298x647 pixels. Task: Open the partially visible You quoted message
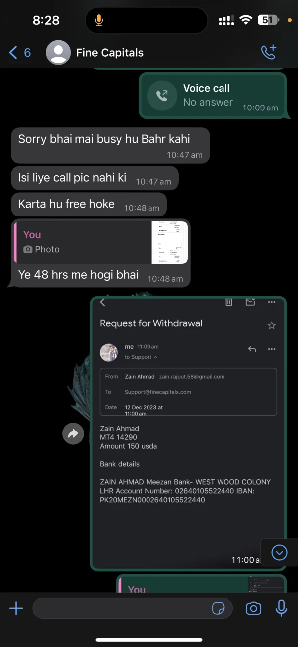point(201,584)
